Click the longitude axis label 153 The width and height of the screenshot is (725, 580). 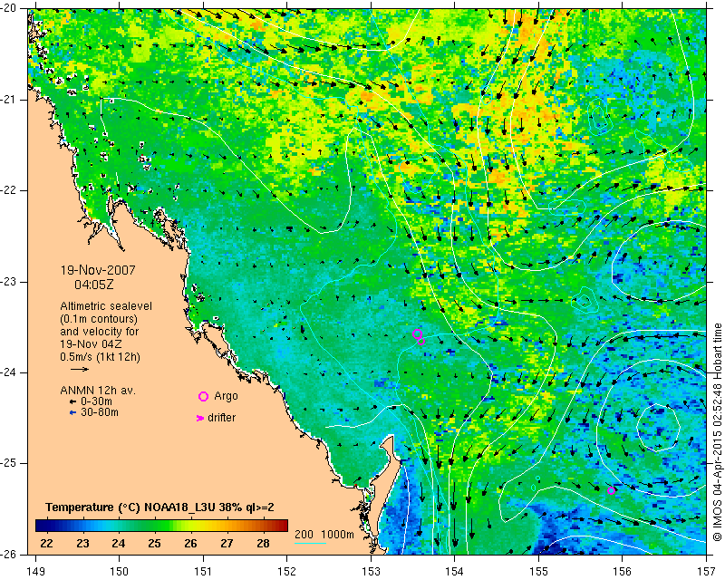coord(371,572)
